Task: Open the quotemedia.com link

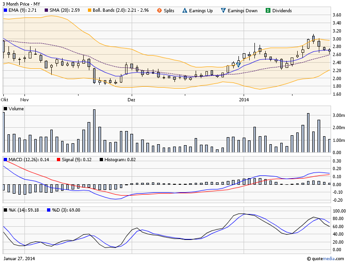Action: coord(328,259)
